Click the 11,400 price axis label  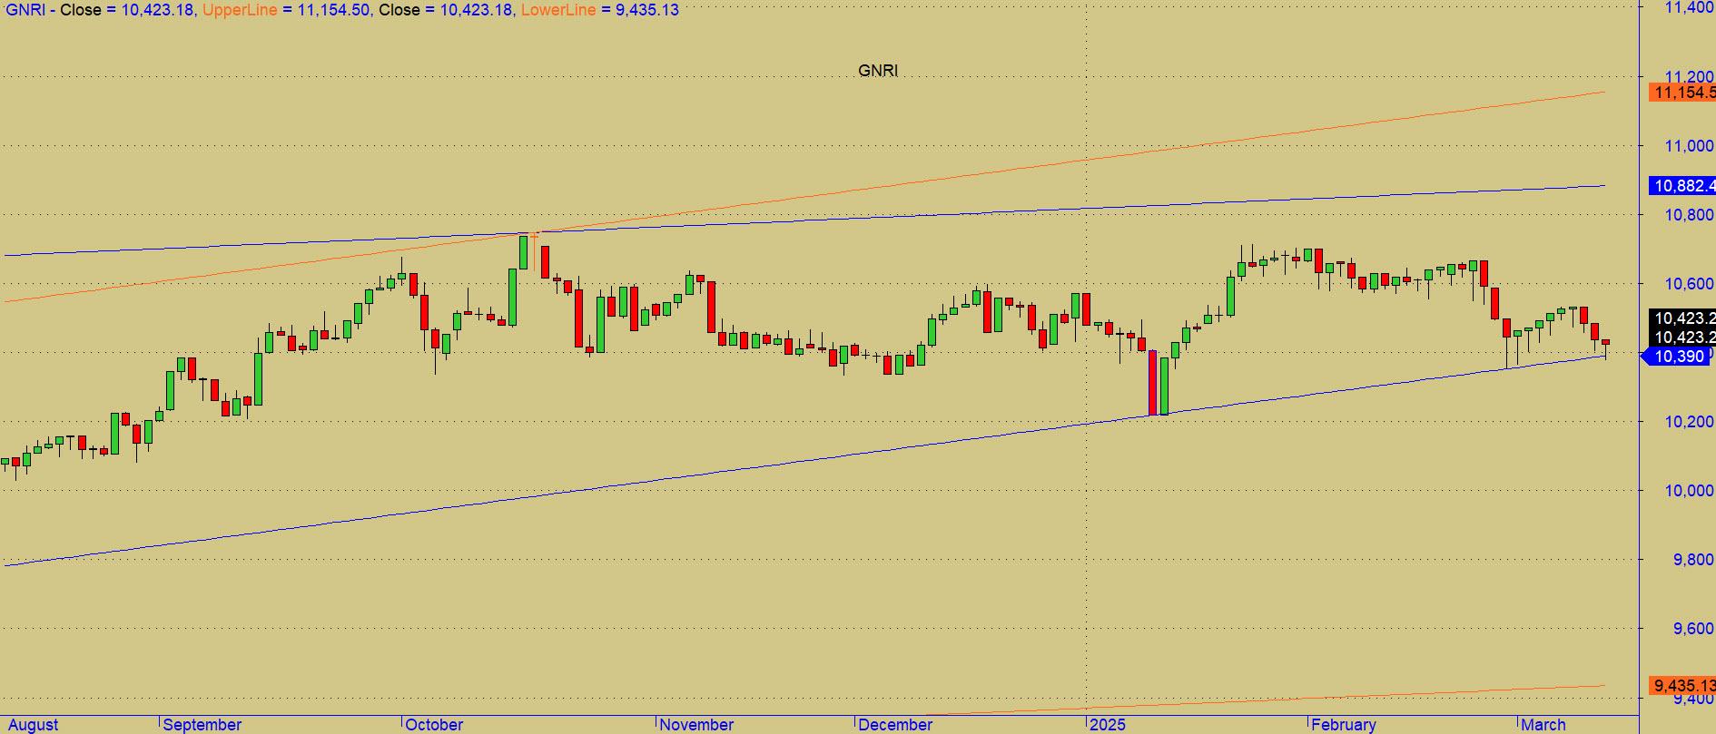pos(1689,7)
